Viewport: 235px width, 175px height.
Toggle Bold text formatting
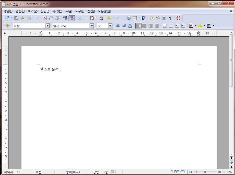118,26
